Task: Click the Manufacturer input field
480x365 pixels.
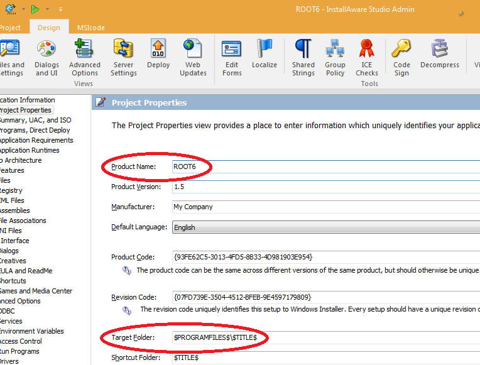Action: (326, 207)
